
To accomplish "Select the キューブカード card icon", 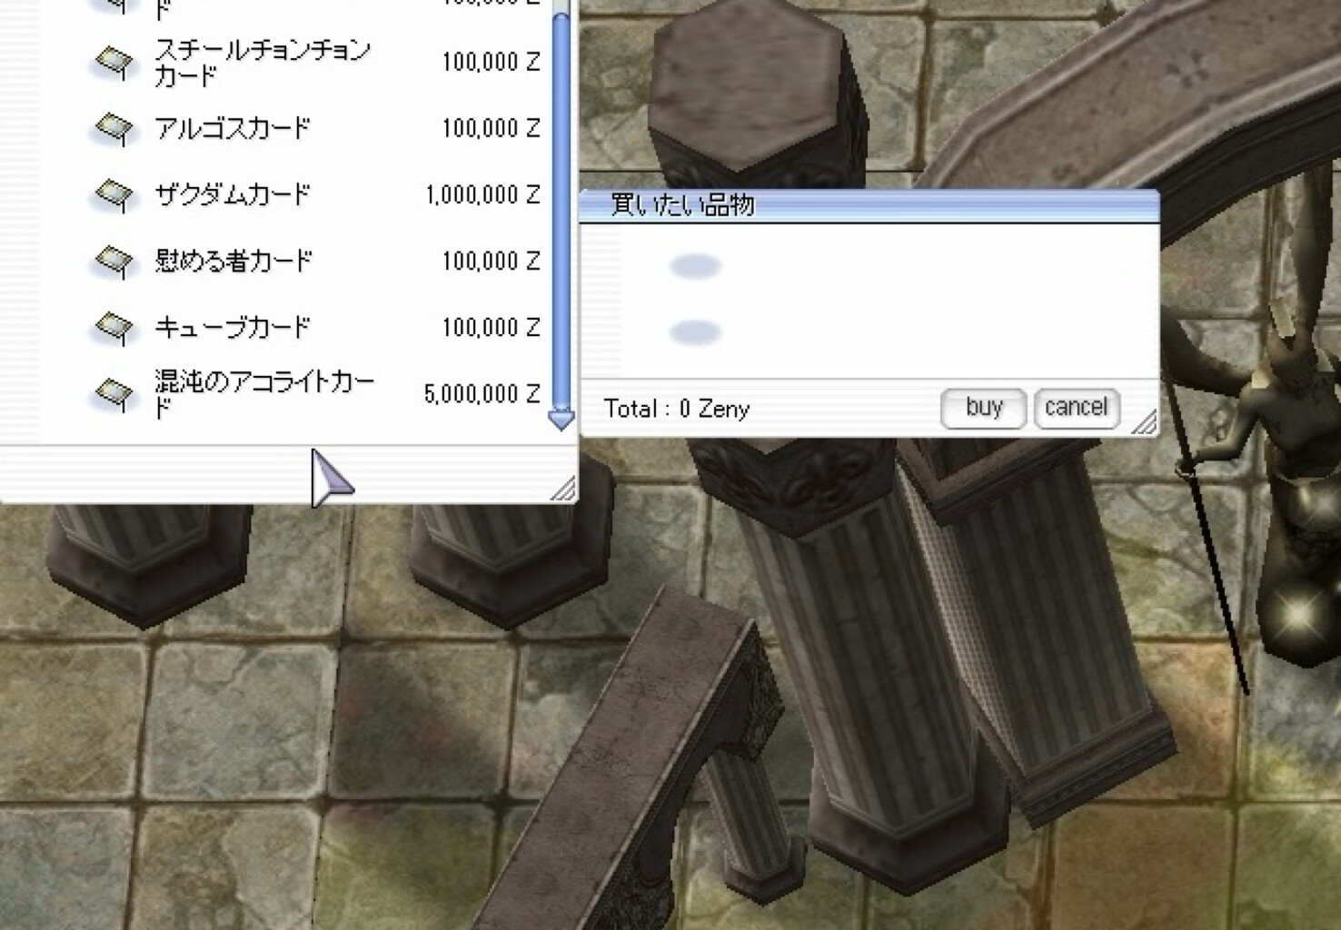I will coord(114,327).
